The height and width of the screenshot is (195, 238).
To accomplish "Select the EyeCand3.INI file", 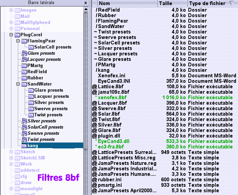I will point(165,81).
